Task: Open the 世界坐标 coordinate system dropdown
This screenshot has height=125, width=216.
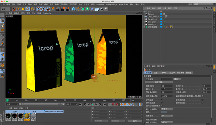Action: click(101, 121)
